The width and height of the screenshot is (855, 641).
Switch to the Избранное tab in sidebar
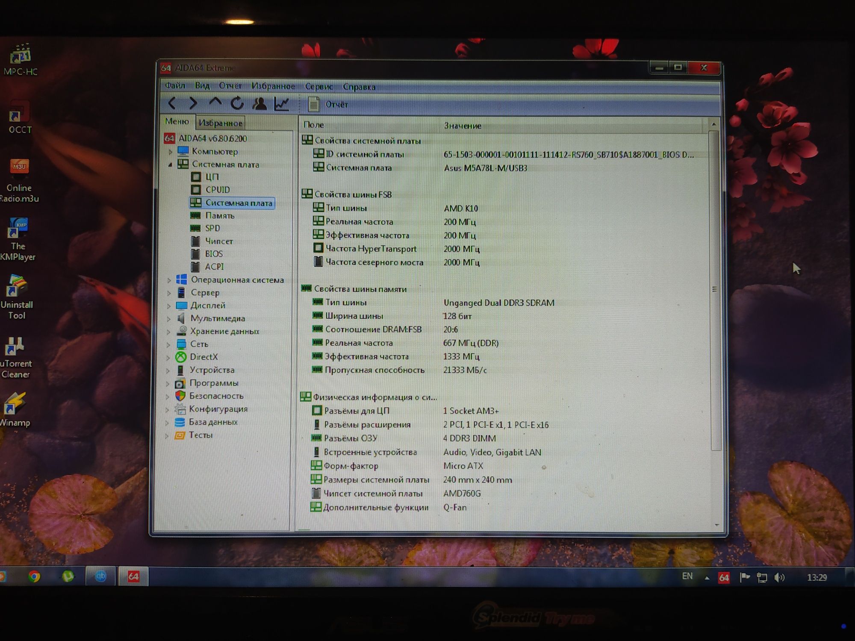(220, 123)
